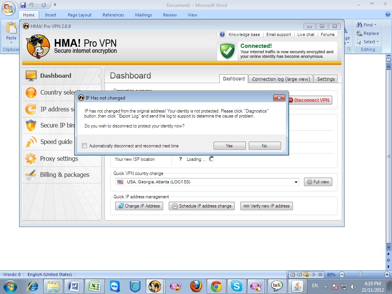Click the HMA VPN taskbar icon
The height and width of the screenshot is (294, 392).
coord(155,286)
